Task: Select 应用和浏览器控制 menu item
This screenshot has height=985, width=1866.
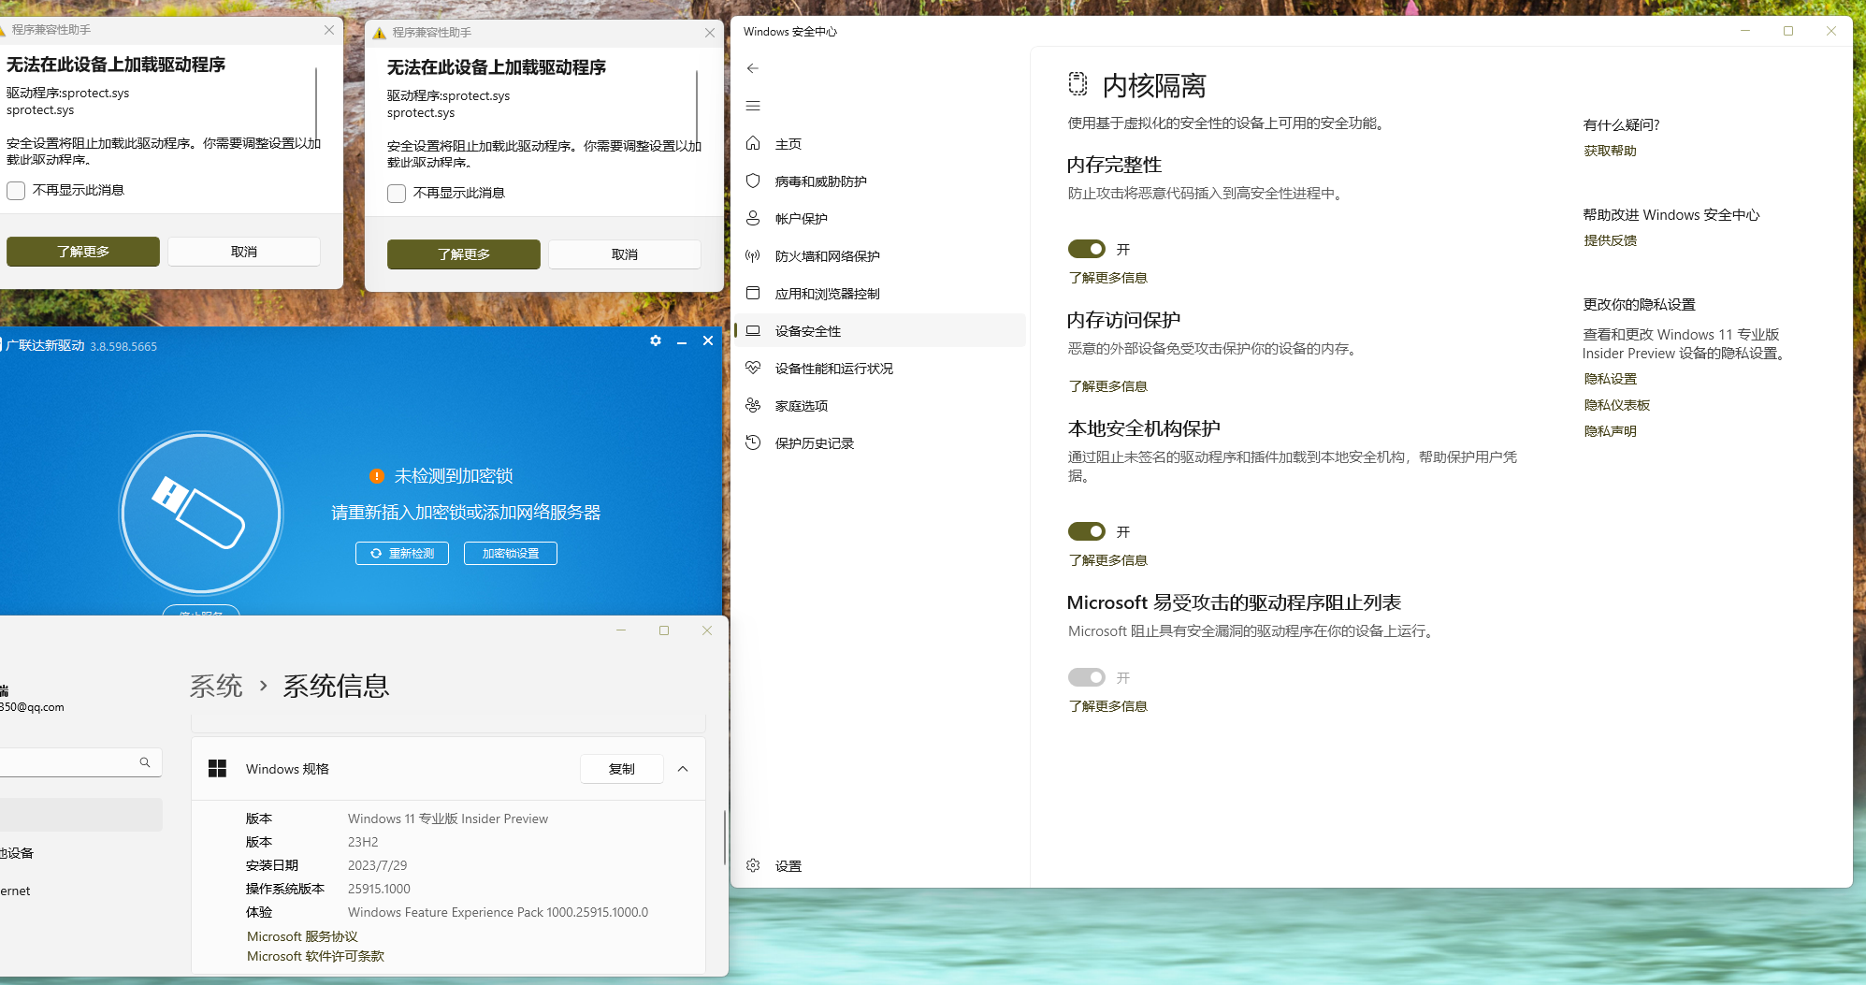Action: click(x=827, y=294)
